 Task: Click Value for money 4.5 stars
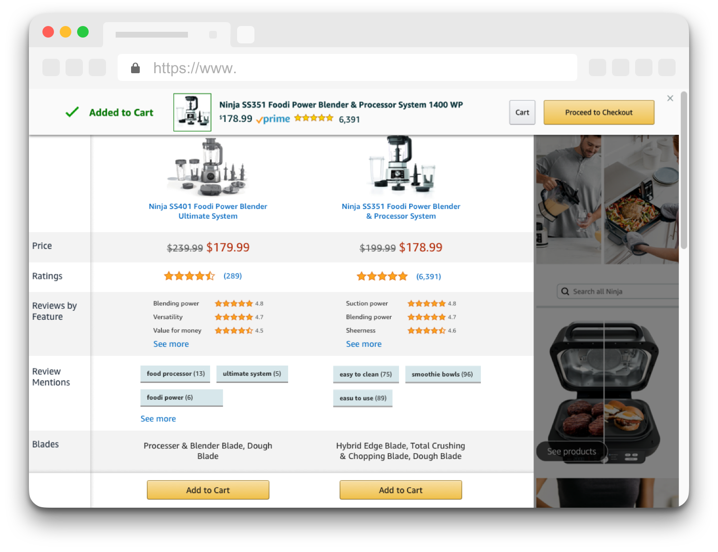[234, 330]
